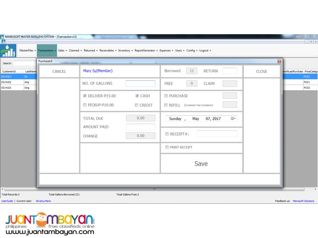Open the MasterFiles dropdown menu
318x238 pixels.
point(28,51)
